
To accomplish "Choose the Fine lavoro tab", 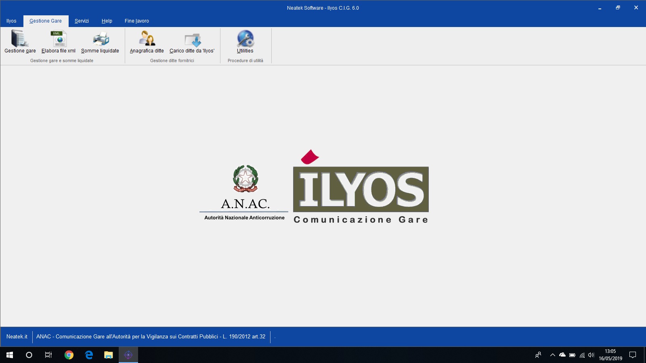I will [x=137, y=21].
